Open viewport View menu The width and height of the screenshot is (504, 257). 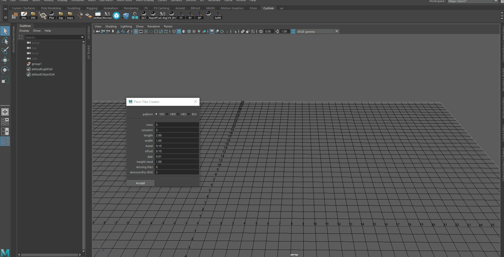[x=98, y=26]
